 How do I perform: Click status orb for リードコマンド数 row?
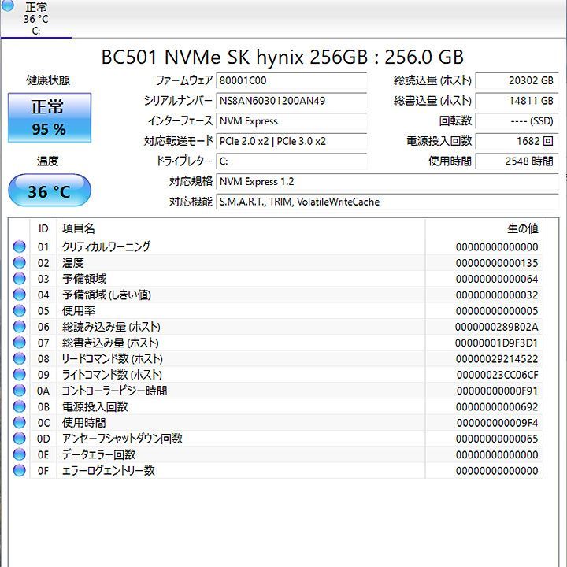(x=19, y=358)
